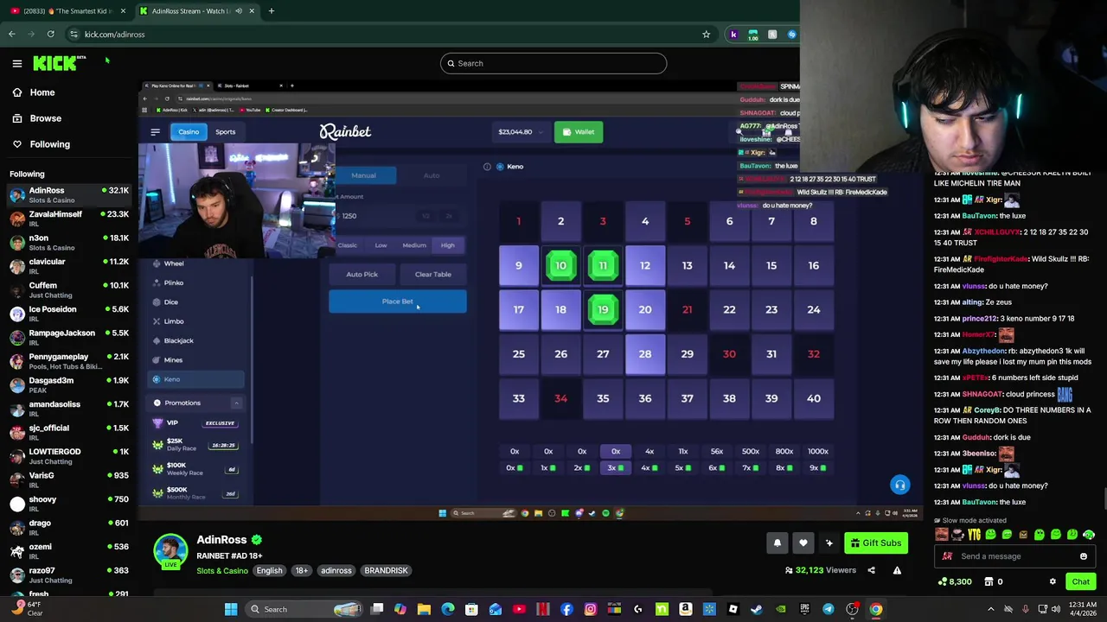
Task: Focus the Kick search field
Action: tap(553, 63)
